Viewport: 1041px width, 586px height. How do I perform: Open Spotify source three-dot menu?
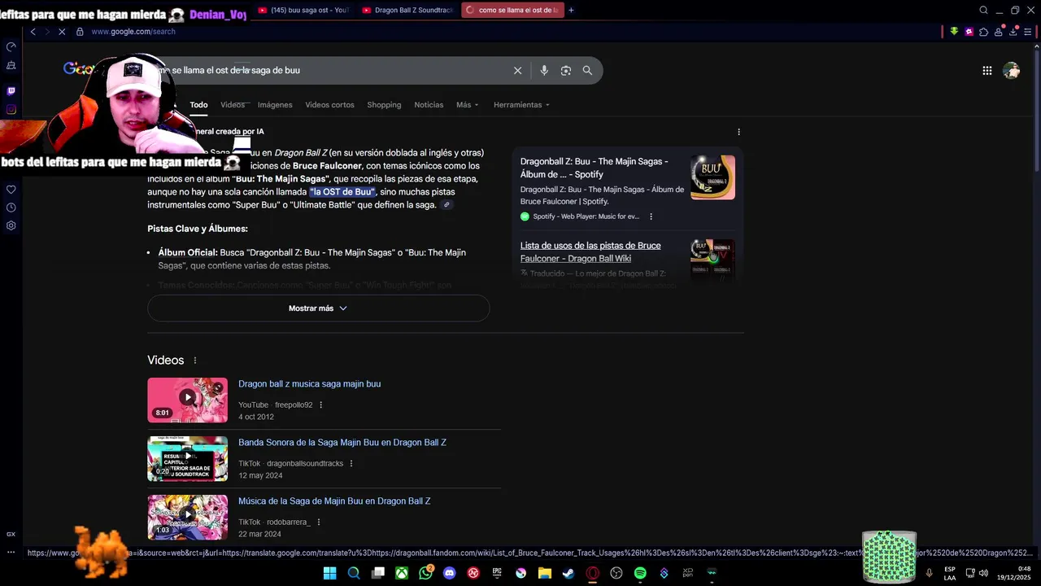651,216
